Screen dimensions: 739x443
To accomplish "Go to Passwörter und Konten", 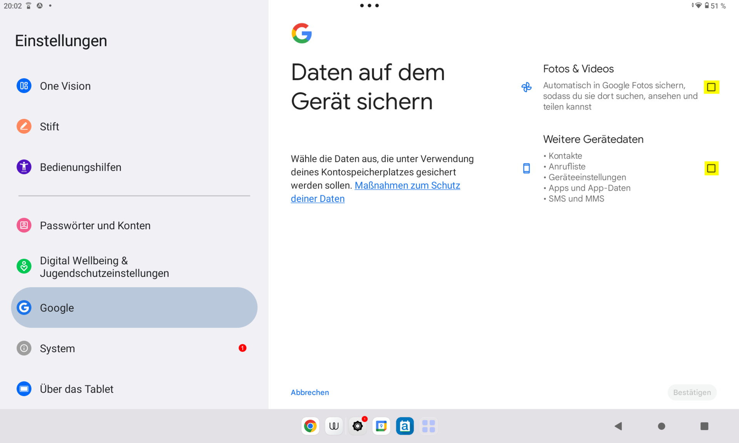I will [x=95, y=226].
